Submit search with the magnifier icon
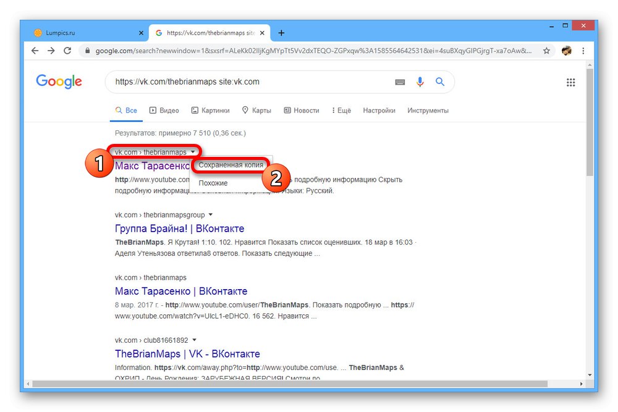Screen dimensions: 618x412 [x=440, y=82]
